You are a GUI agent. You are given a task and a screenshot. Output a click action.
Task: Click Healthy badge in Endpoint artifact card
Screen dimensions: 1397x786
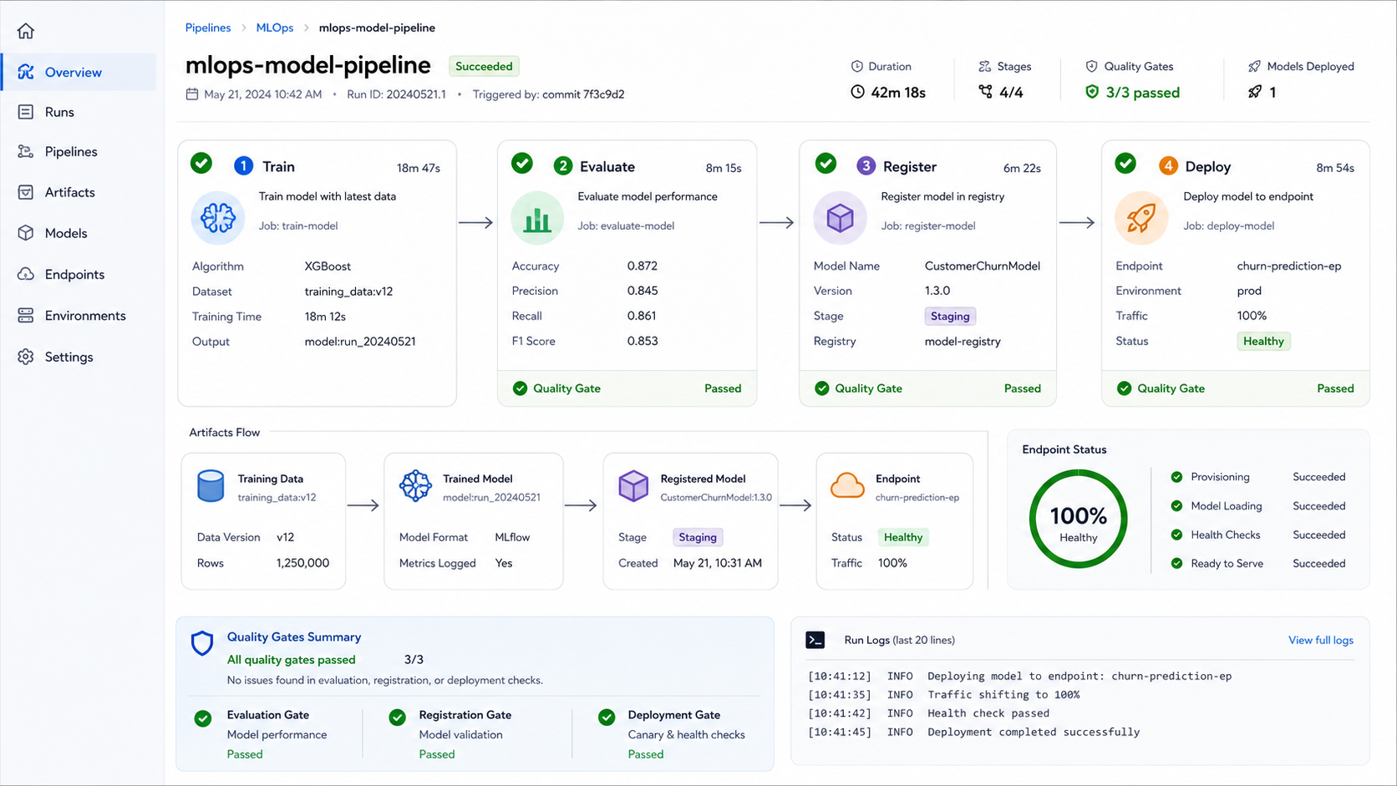[x=903, y=537]
